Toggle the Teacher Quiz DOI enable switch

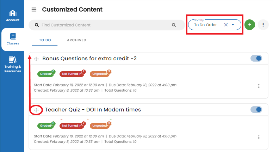pos(256,110)
